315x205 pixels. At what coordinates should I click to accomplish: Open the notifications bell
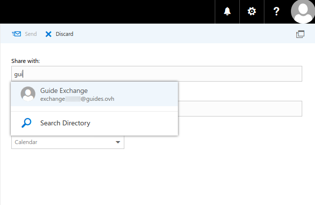(x=227, y=12)
